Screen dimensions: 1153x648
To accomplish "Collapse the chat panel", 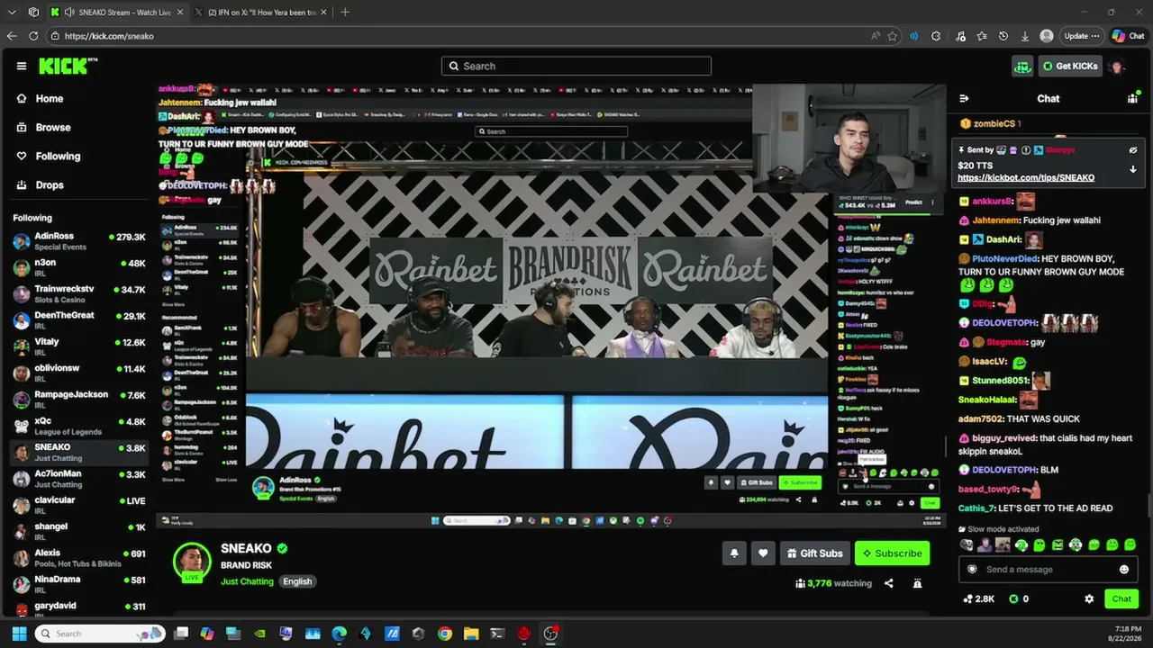I will (x=964, y=98).
